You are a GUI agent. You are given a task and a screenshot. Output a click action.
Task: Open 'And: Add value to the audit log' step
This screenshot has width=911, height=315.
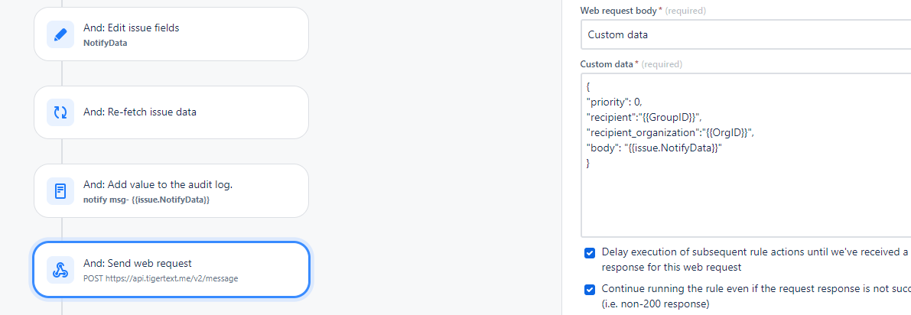click(x=171, y=190)
